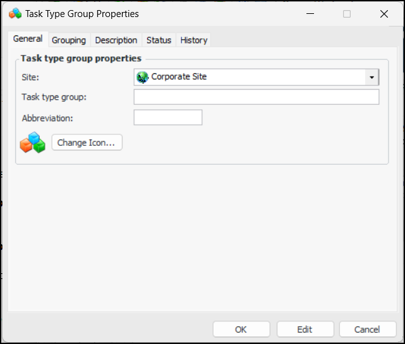405x344 pixels.
Task: Click the Task type group input field
Action: coord(257,97)
